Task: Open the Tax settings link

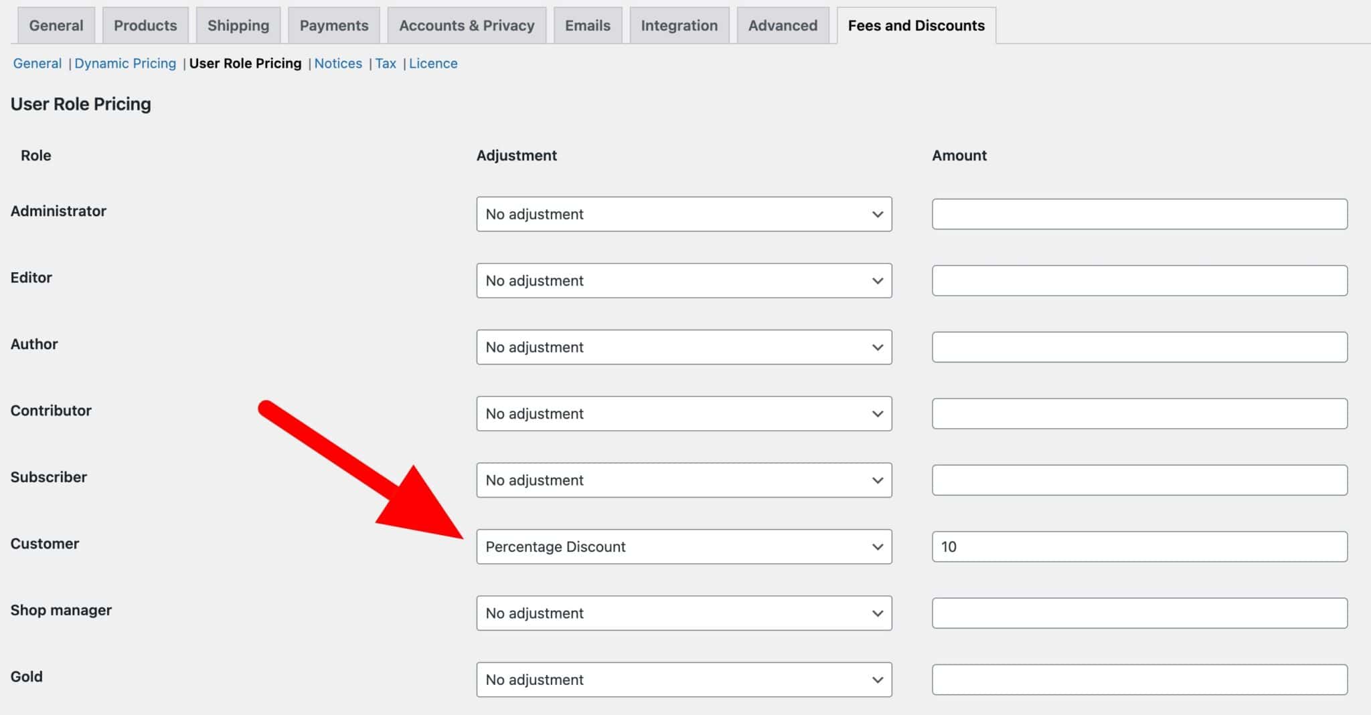Action: [386, 63]
